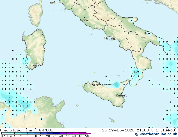Click the '0.5' legend scale label
Image resolution: width=178 pixels, height=137 pixels.
[x=10, y=136]
